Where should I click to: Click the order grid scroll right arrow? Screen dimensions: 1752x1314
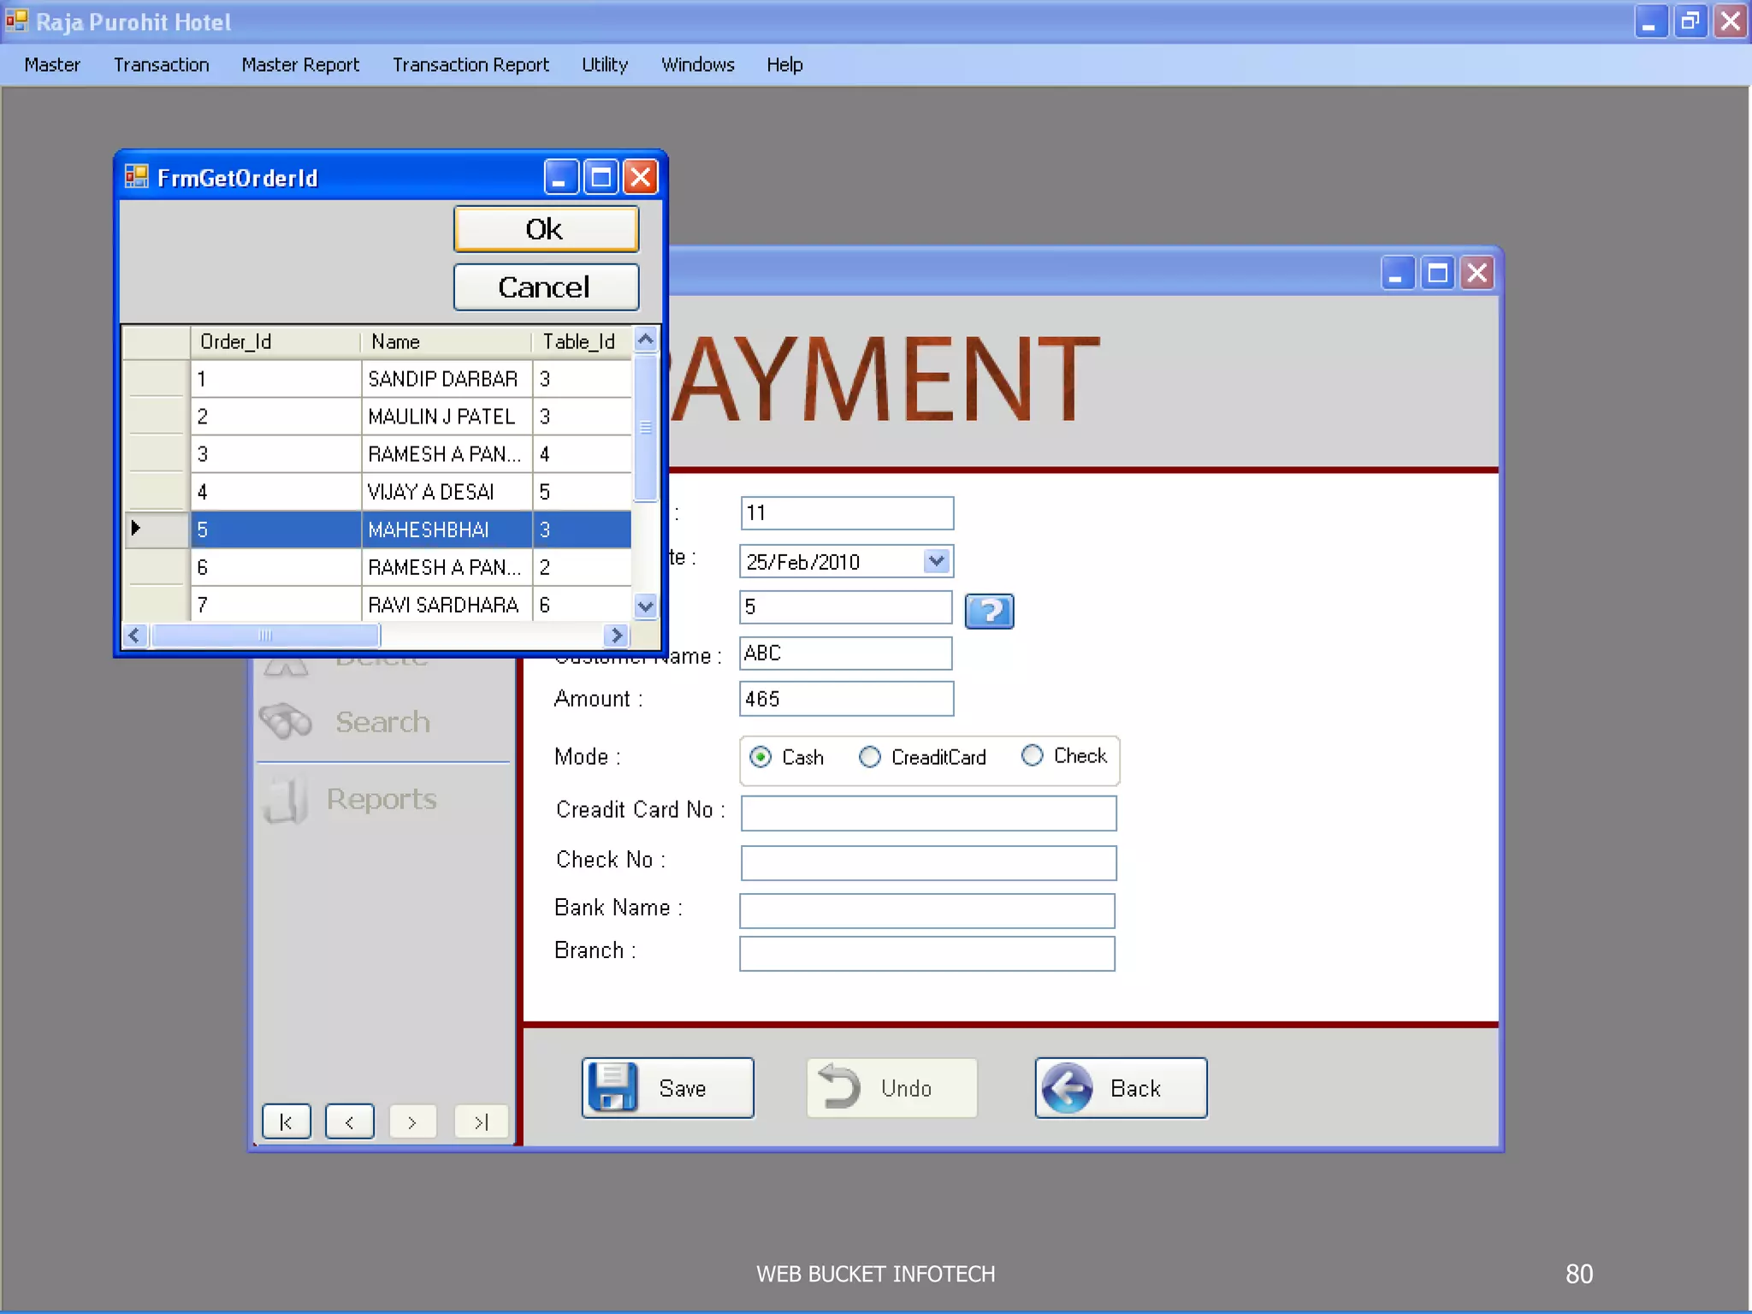point(616,635)
